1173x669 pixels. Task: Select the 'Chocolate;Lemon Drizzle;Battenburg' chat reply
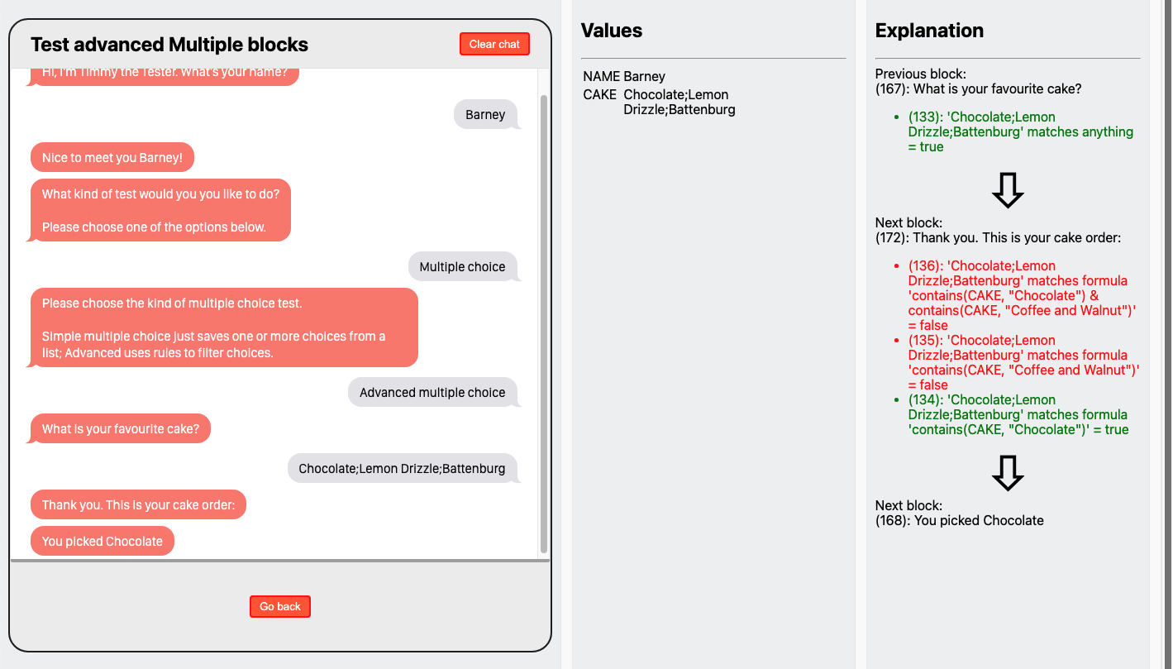tap(402, 469)
